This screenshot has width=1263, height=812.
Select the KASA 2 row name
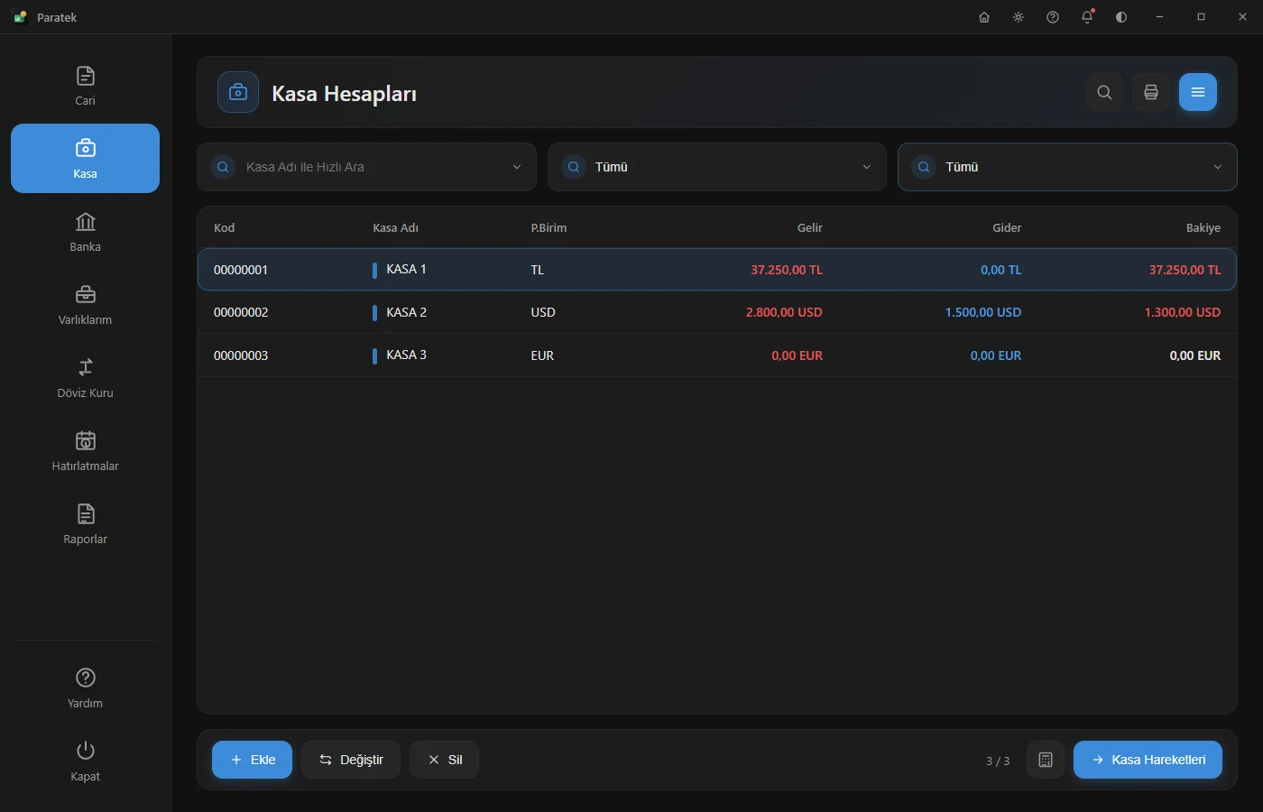pos(406,312)
